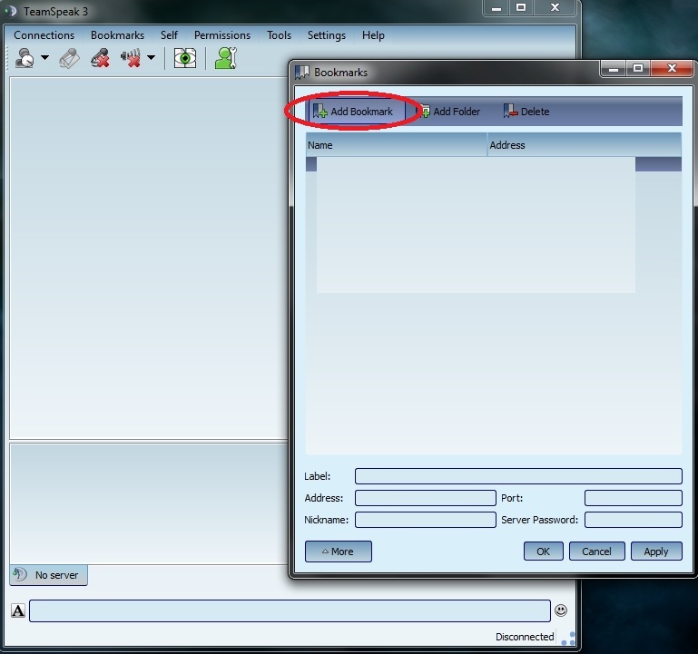Mute the microphone with toolbar icon

tap(100, 58)
